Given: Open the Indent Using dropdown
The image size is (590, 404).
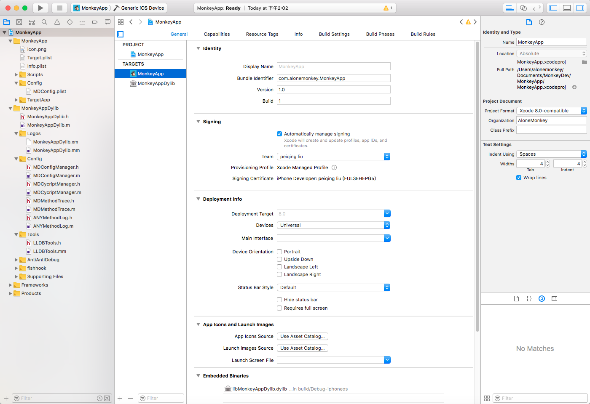Looking at the screenshot, I should coord(552,154).
